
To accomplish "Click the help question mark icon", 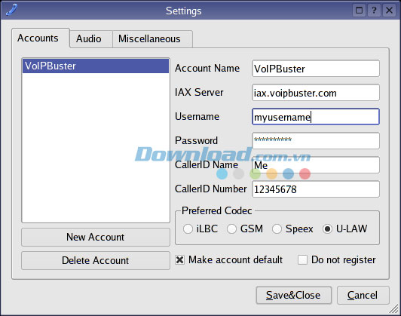I will pos(374,11).
